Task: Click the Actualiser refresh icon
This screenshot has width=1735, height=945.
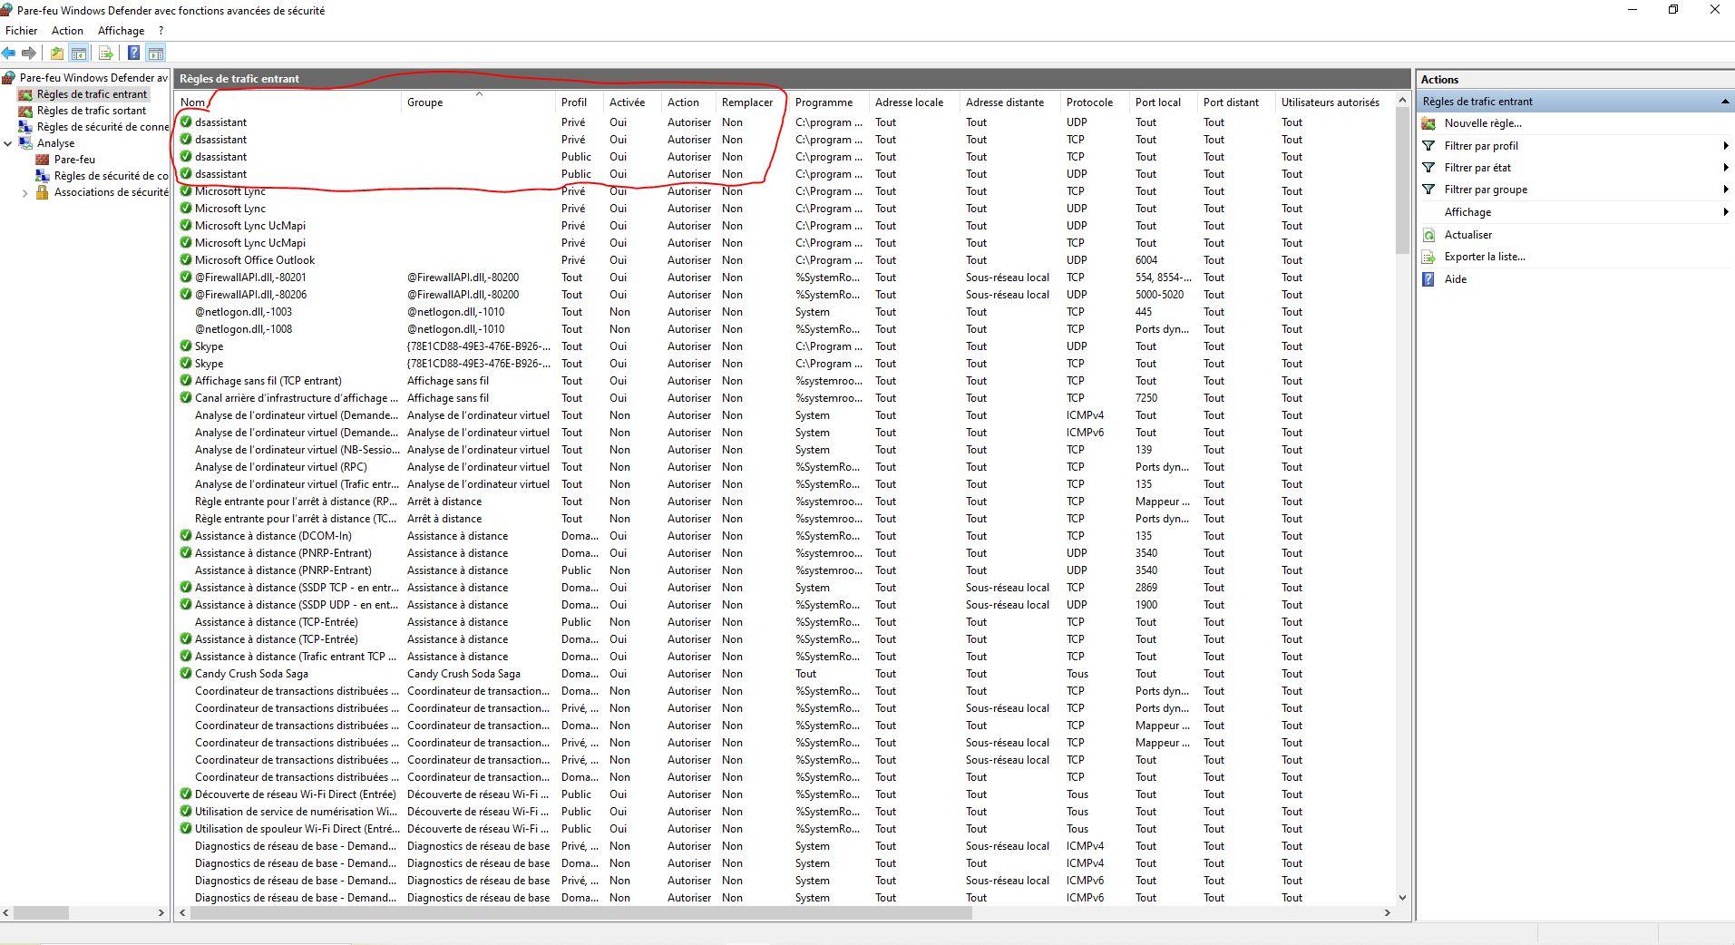Action: 1429,235
